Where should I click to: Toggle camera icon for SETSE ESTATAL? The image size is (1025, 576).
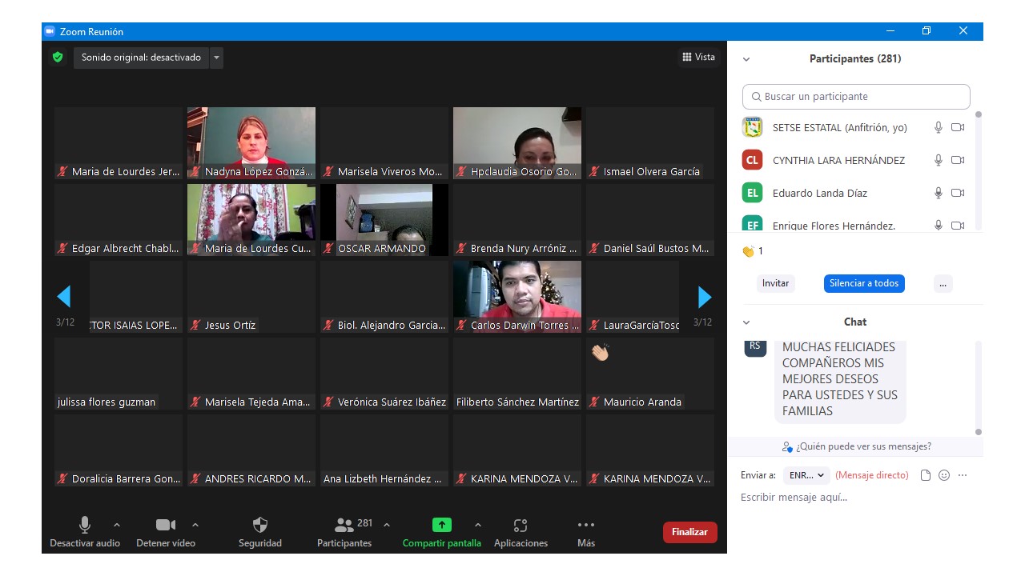click(x=958, y=127)
